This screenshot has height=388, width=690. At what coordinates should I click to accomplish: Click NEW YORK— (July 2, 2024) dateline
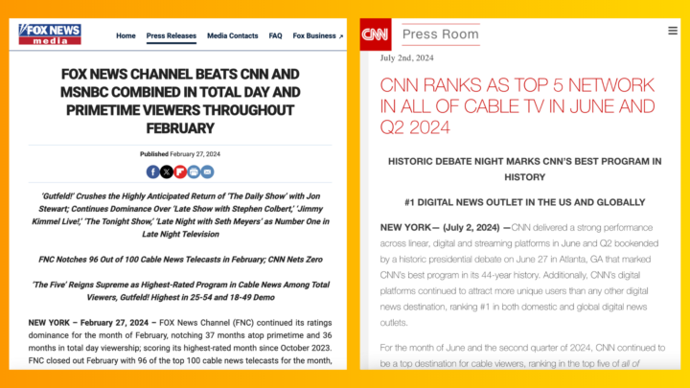(446, 228)
